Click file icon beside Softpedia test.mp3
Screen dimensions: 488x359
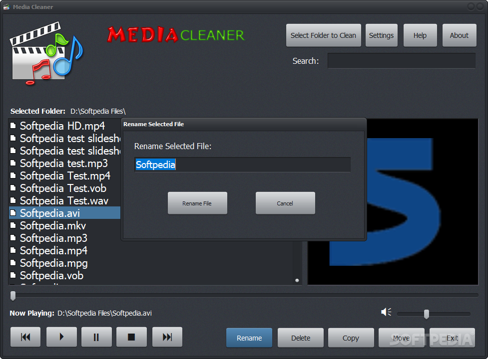(13, 163)
